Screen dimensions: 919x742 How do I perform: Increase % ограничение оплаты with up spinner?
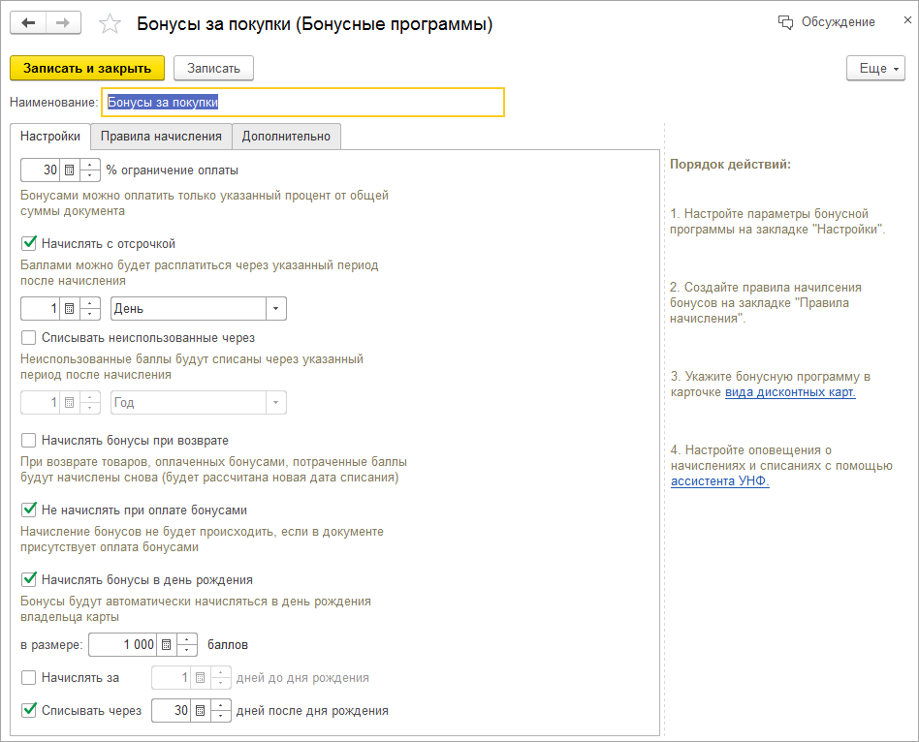click(90, 166)
